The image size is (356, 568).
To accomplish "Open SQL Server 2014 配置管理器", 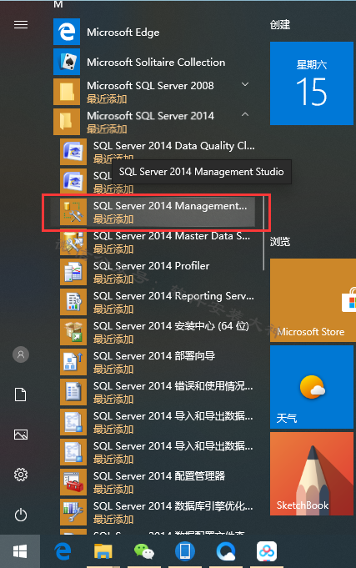I will (x=156, y=482).
